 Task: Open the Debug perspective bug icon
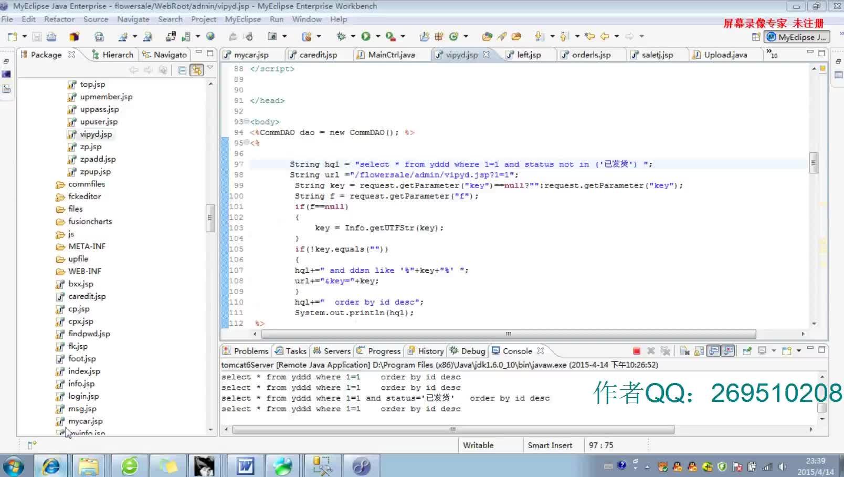(x=342, y=36)
